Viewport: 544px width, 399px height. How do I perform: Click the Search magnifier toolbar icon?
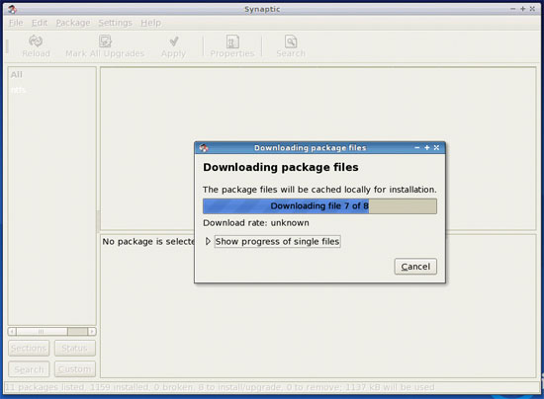tap(291, 41)
